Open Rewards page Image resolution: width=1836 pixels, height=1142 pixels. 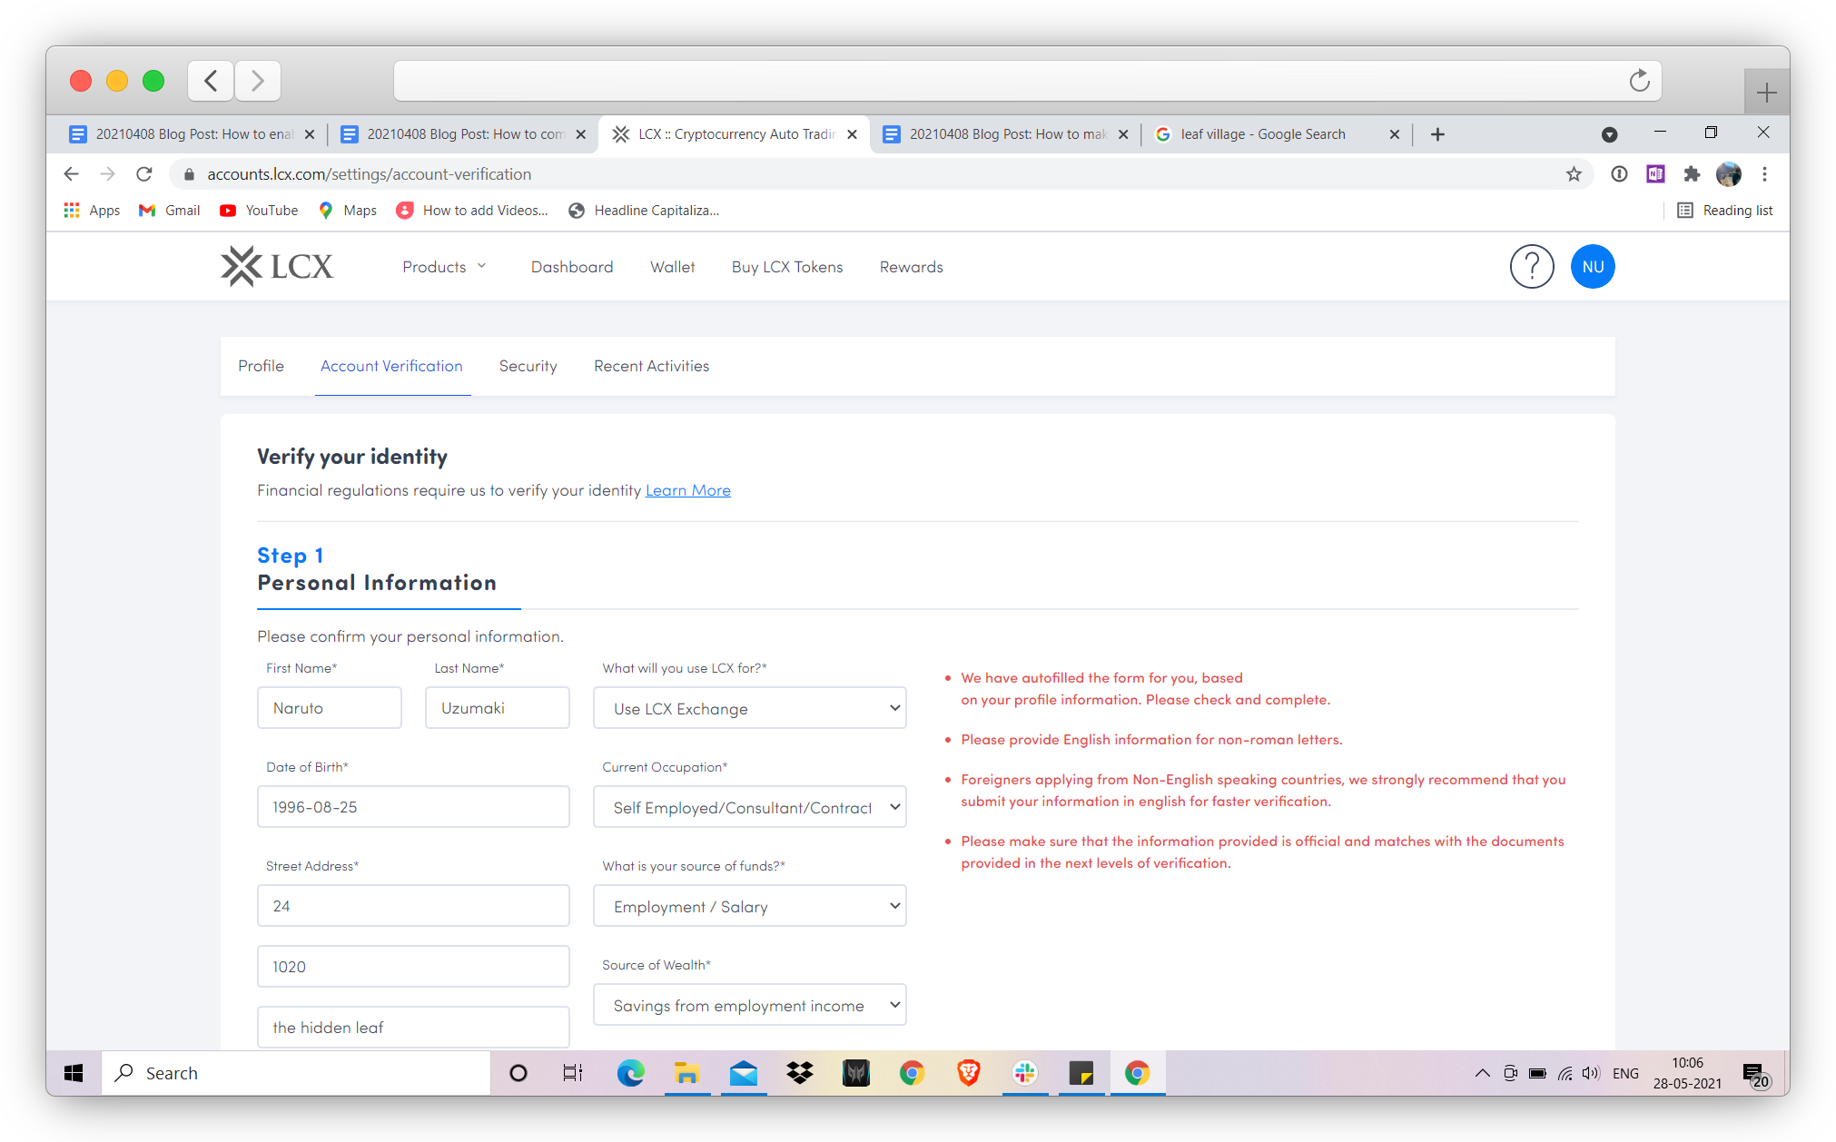(x=911, y=267)
